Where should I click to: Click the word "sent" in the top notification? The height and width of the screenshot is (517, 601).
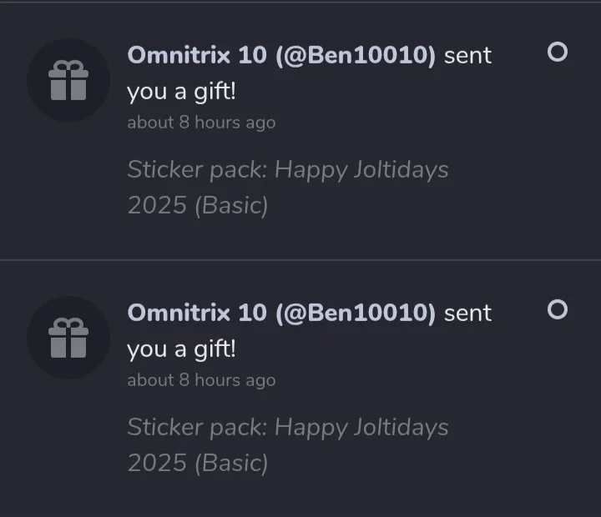467,56
